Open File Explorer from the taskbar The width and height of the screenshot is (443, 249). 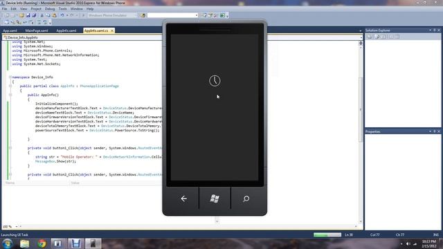25,243
